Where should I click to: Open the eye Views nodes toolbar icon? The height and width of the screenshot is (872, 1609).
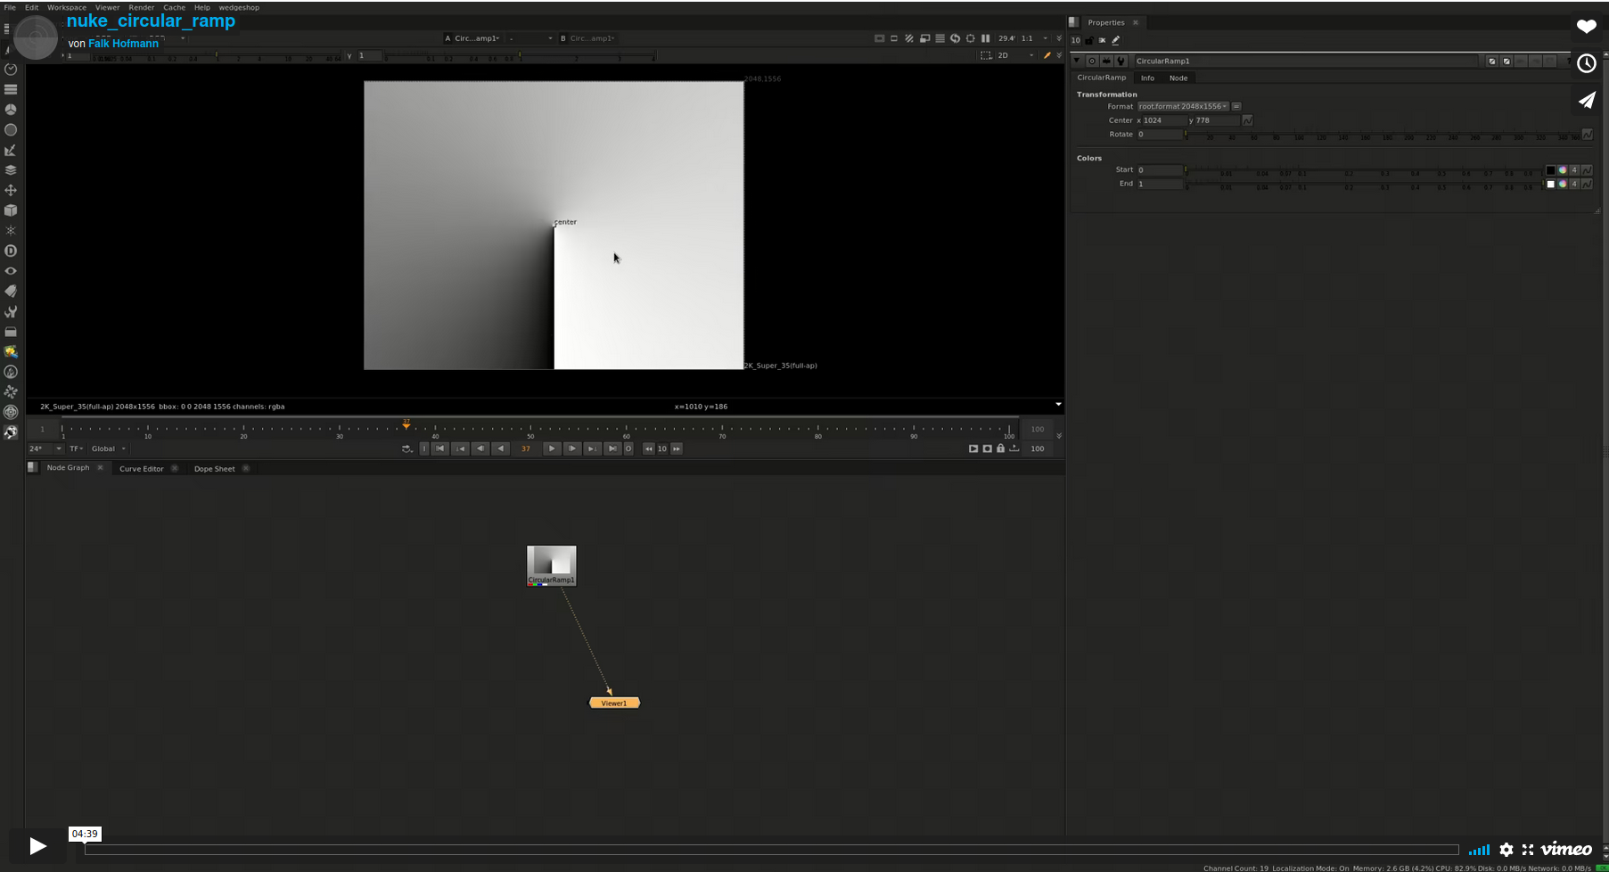coord(11,271)
